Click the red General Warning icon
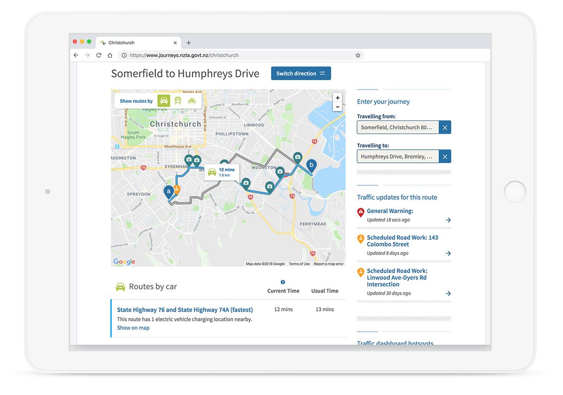This screenshot has height=395, width=563. point(361,212)
